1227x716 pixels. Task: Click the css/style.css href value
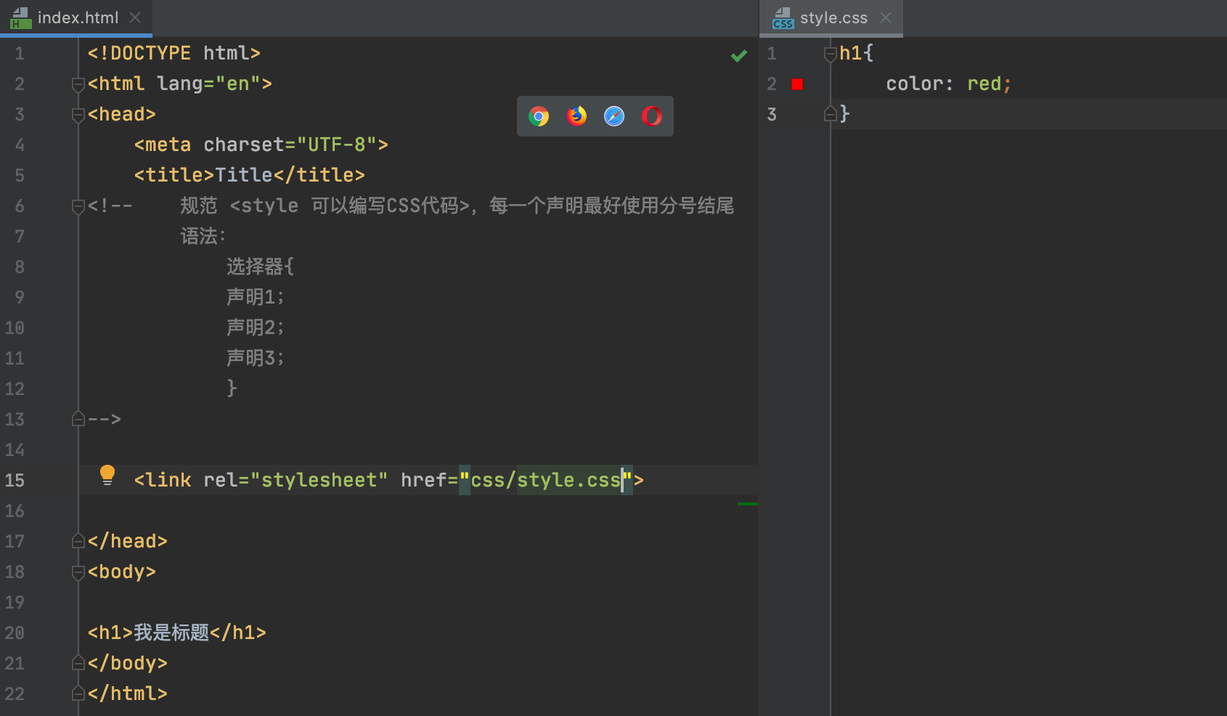tap(545, 480)
